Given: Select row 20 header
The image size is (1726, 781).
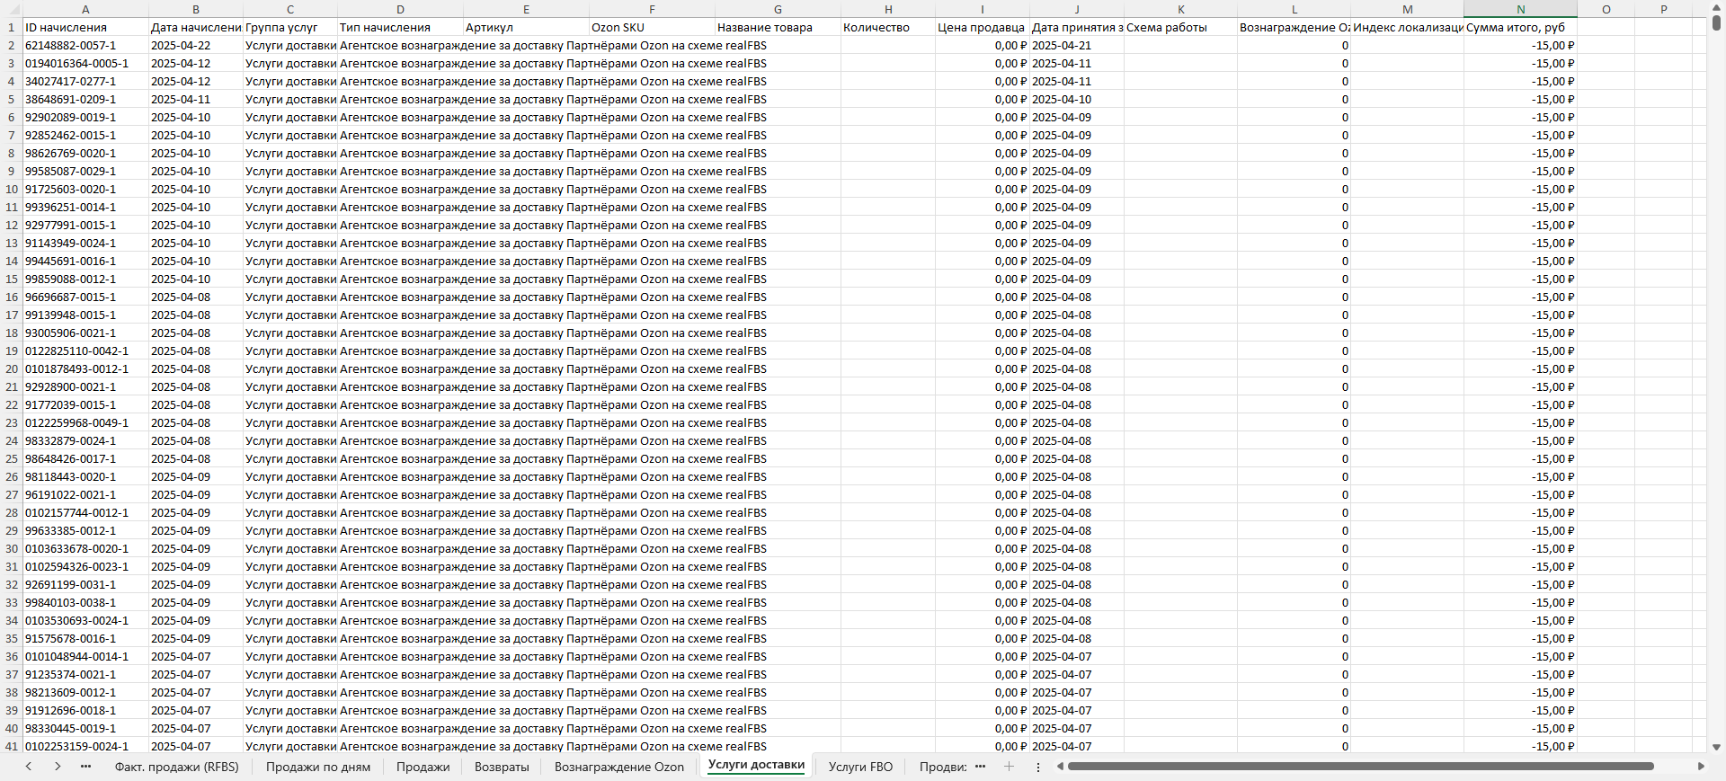Looking at the screenshot, I should tap(11, 368).
